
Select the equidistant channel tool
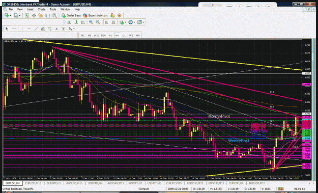[43, 29]
